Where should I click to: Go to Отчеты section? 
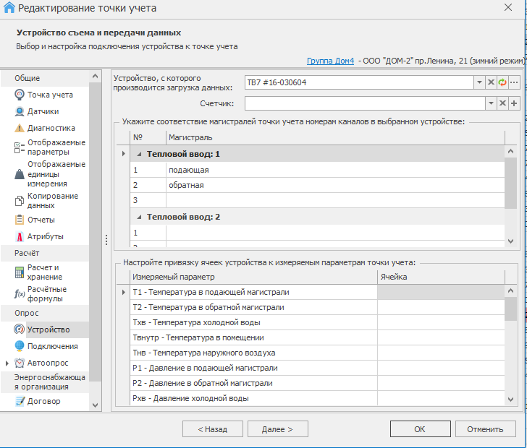click(41, 220)
